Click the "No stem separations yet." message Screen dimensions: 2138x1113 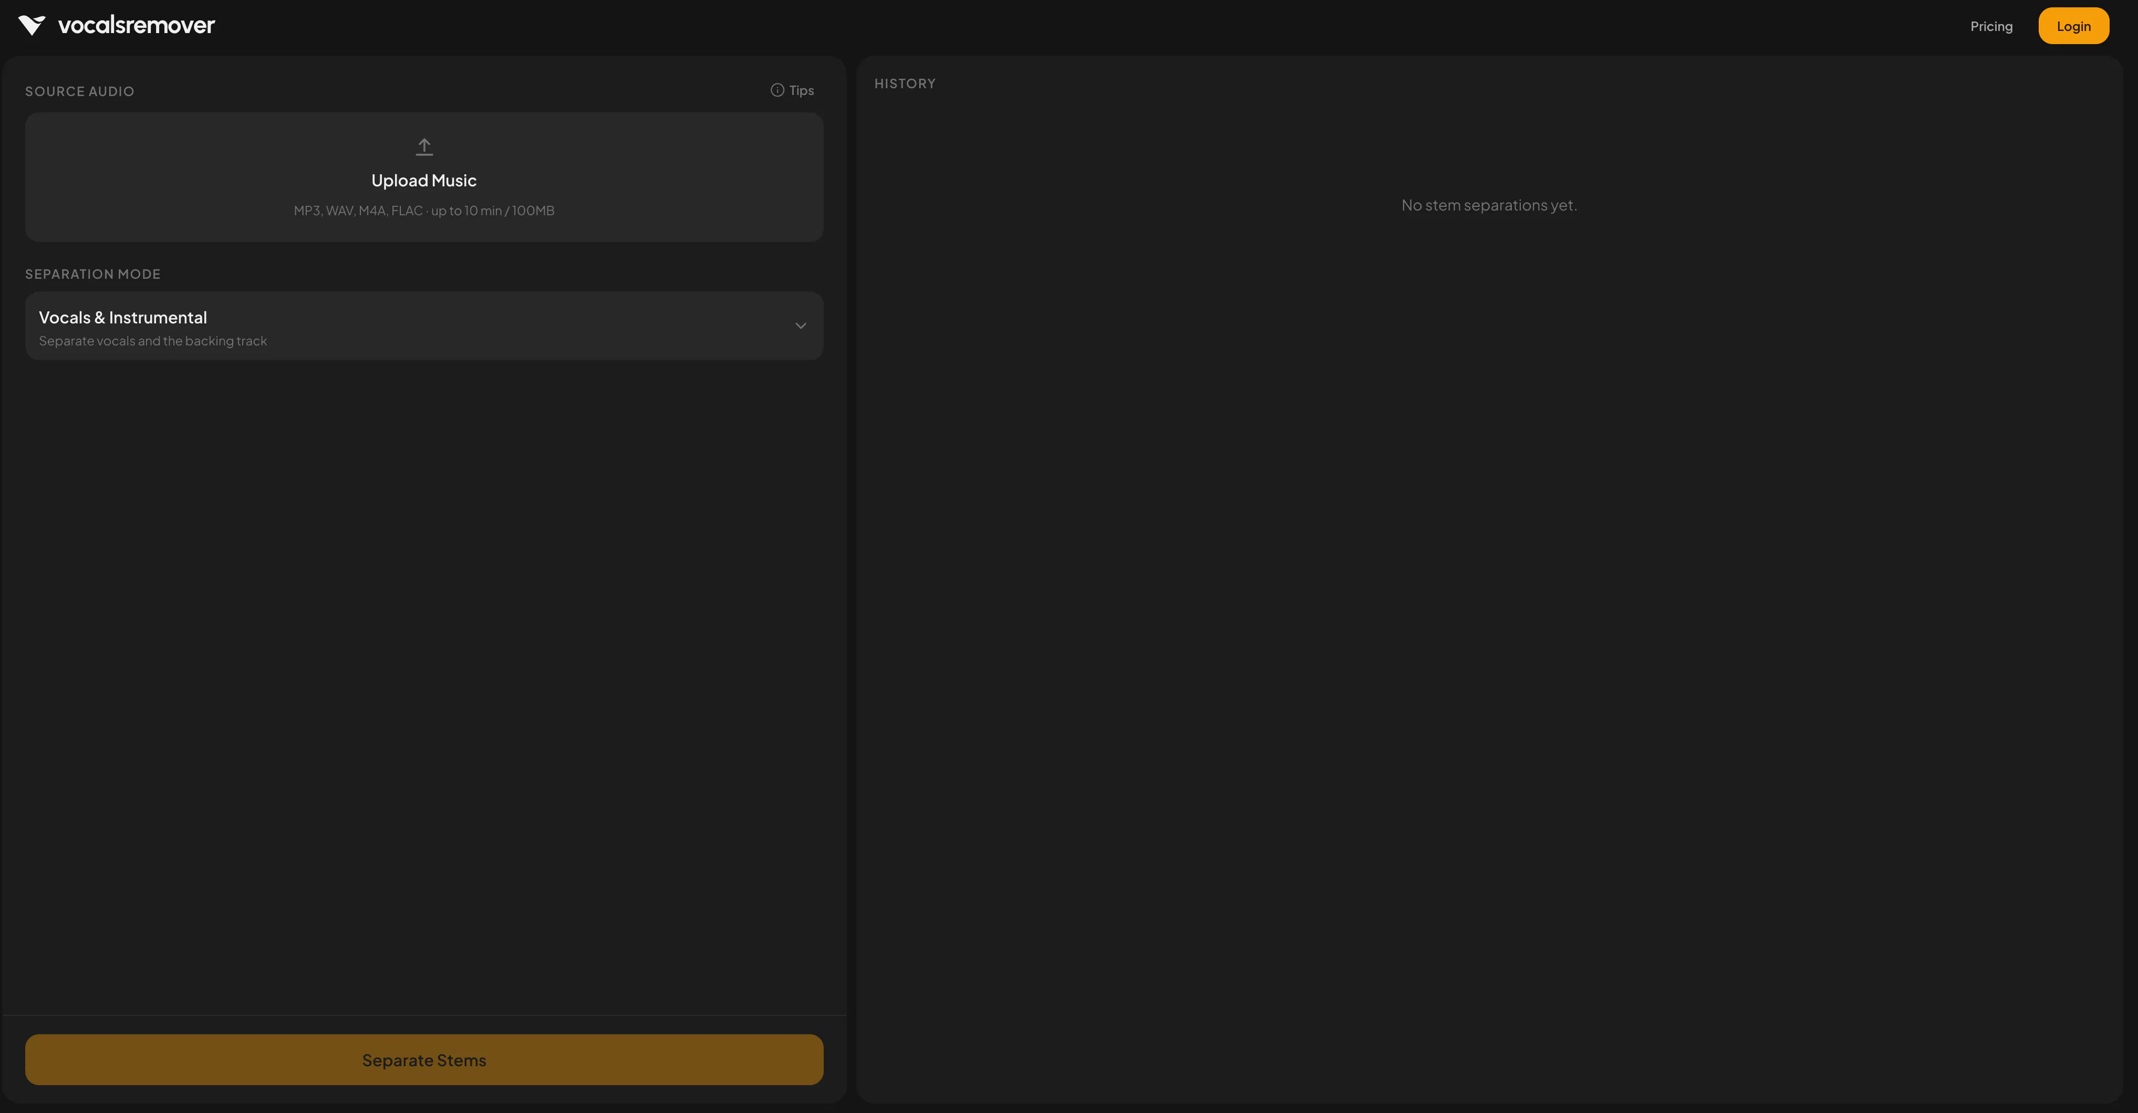[1489, 205]
